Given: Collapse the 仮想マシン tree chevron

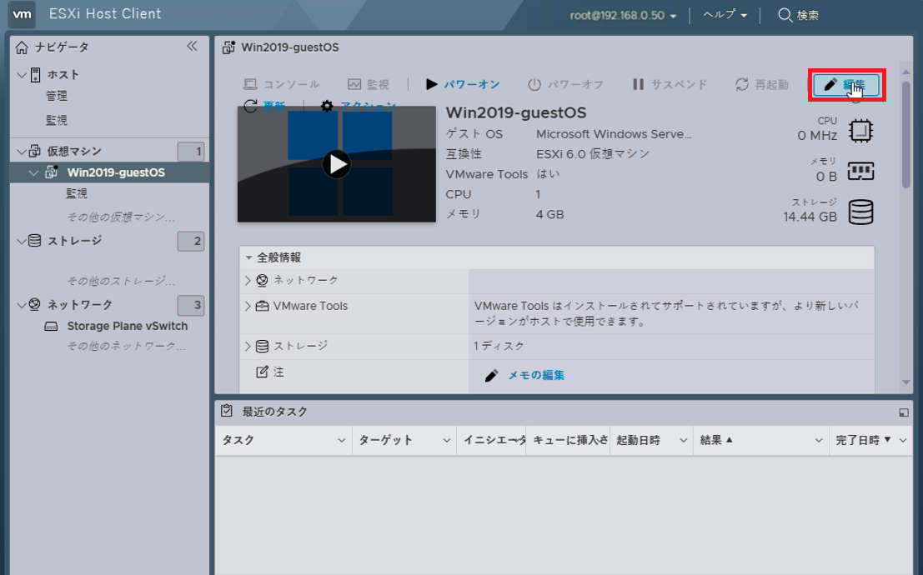Looking at the screenshot, I should tap(22, 152).
